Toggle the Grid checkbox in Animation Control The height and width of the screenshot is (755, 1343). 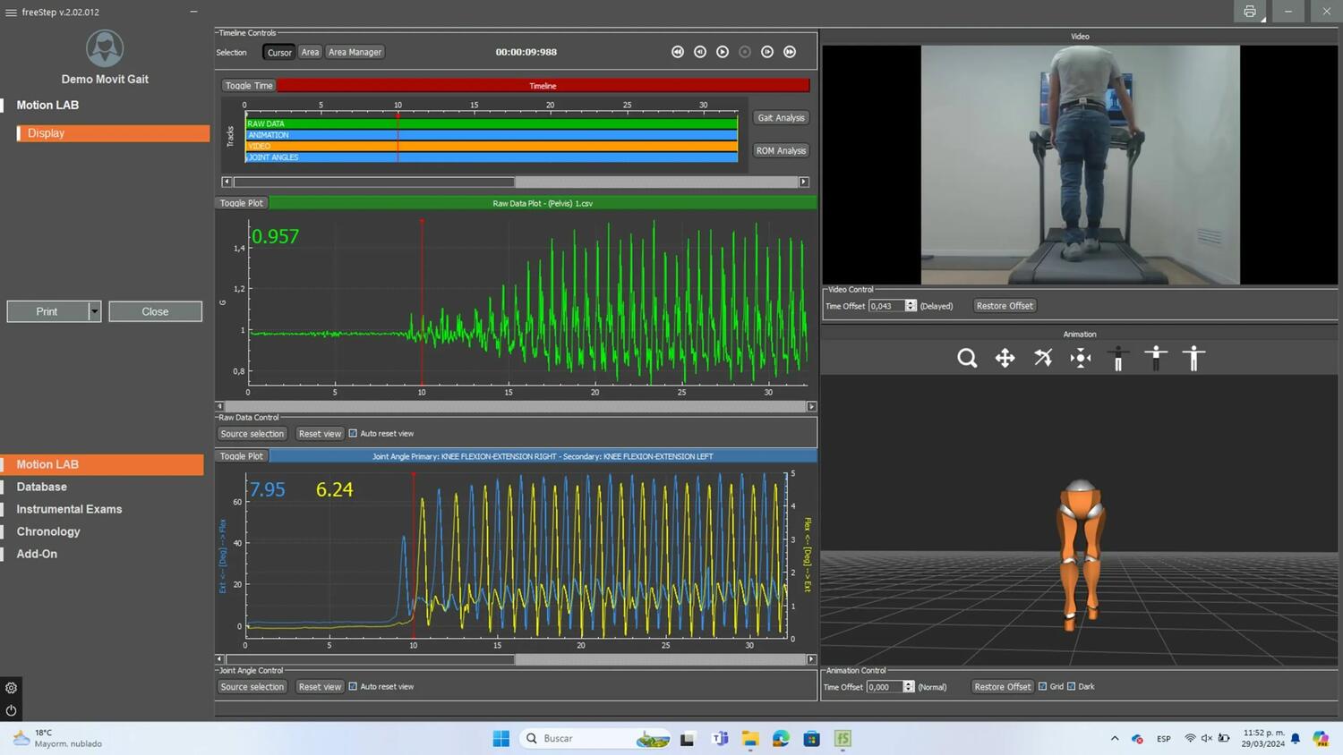click(1042, 687)
